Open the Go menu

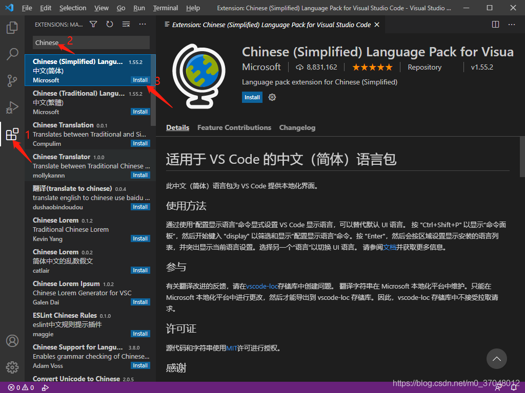click(x=121, y=8)
